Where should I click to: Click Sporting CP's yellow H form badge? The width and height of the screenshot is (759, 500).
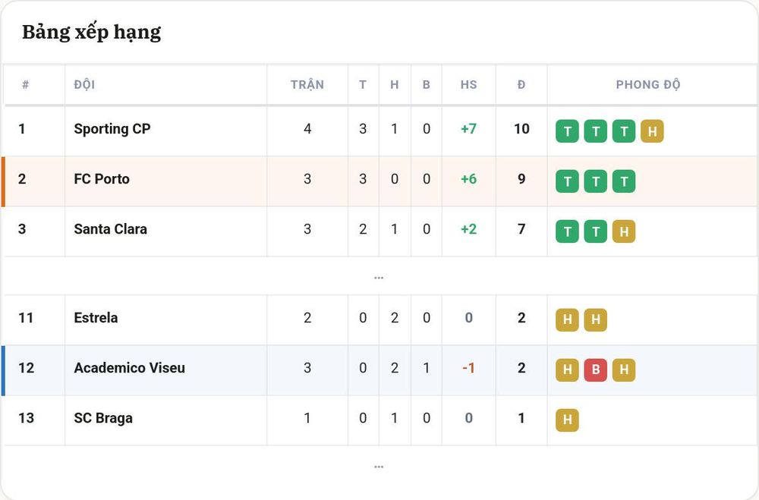pos(651,131)
